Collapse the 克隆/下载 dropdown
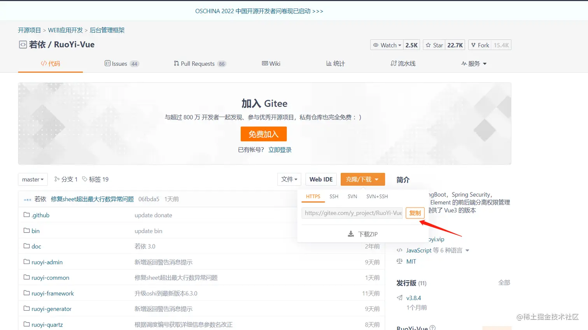The height and width of the screenshot is (330, 588). (x=362, y=179)
